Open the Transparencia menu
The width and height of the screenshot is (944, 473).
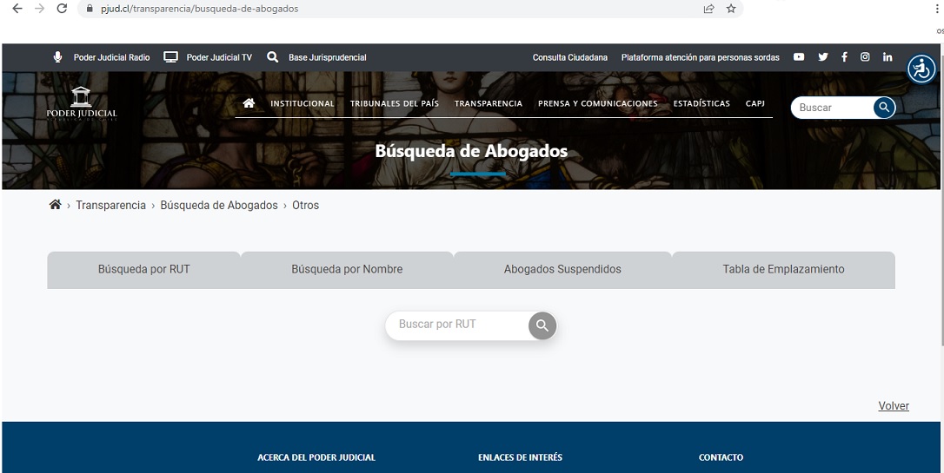point(489,103)
